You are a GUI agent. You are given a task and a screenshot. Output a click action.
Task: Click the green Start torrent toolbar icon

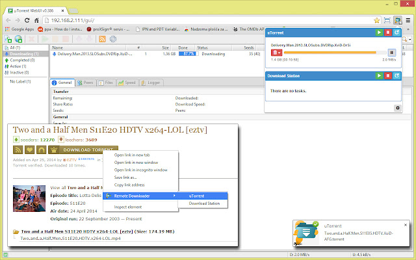45,39
